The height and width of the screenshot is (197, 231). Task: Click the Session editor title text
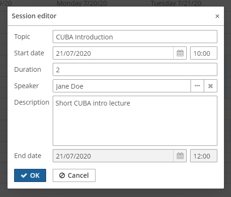(34, 16)
